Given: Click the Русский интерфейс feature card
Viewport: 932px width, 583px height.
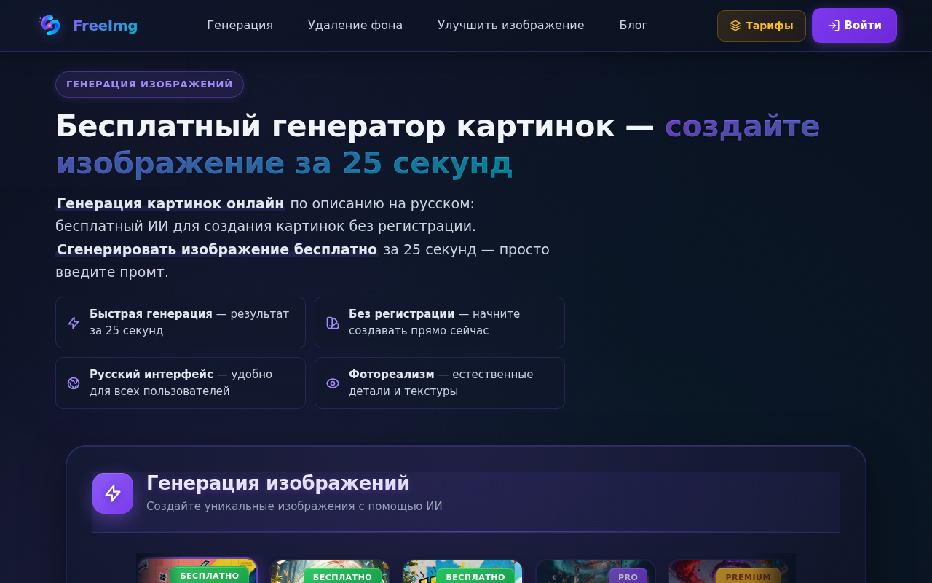Looking at the screenshot, I should [181, 383].
